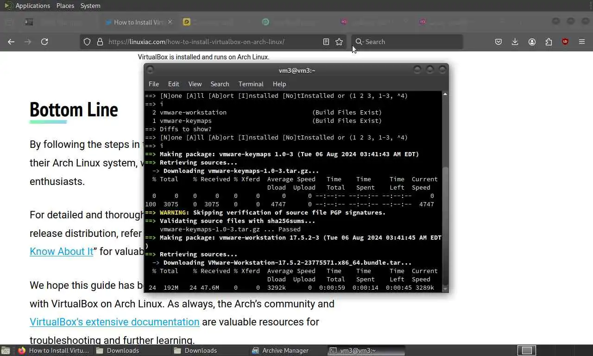Open the Firefox account icon
The image size is (593, 356).
point(532,42)
